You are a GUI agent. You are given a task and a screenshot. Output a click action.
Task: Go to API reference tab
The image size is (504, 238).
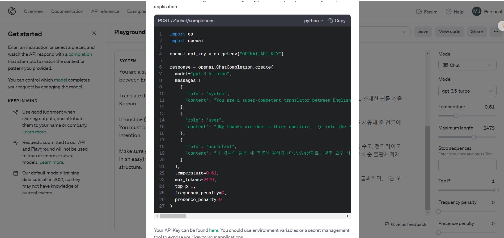click(105, 11)
